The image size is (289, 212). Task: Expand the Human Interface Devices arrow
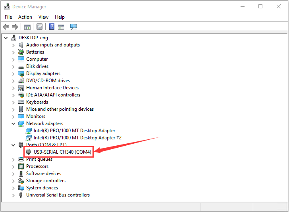[13, 88]
